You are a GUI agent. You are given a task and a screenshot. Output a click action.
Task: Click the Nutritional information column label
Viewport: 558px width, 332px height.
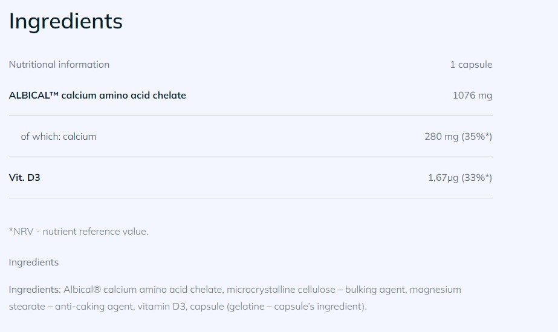coord(59,64)
